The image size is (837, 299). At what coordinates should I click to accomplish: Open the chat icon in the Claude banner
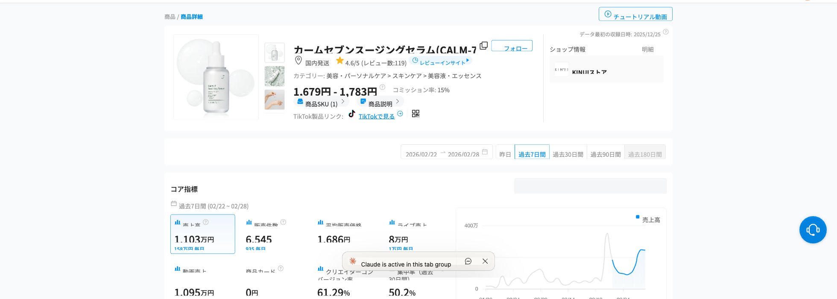pyautogui.click(x=468, y=261)
